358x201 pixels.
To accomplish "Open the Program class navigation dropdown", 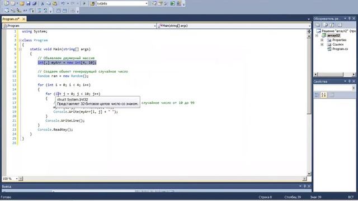I will [155, 26].
